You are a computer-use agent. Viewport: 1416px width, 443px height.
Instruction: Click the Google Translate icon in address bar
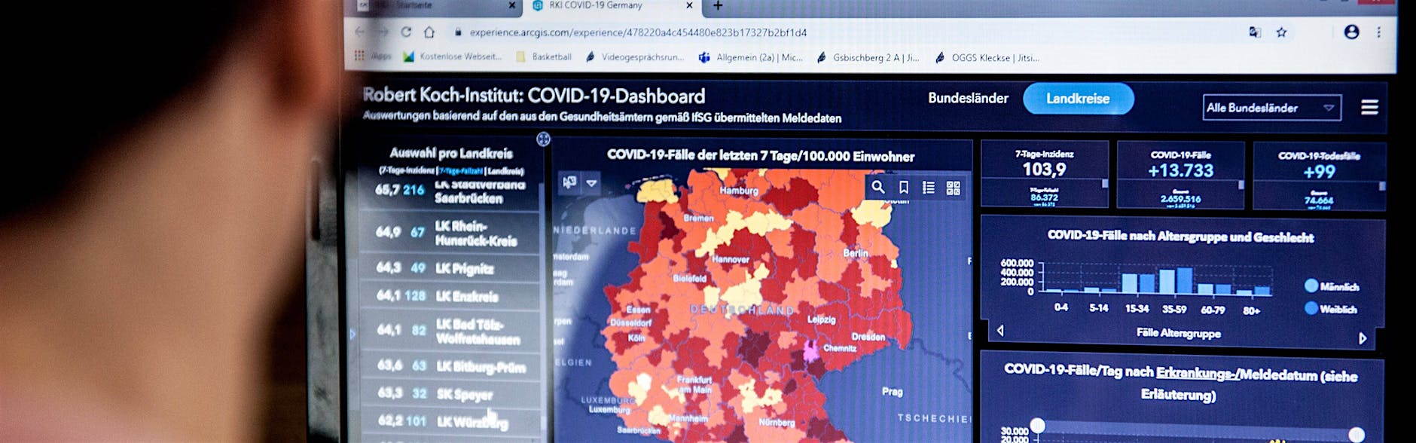(x=1255, y=32)
